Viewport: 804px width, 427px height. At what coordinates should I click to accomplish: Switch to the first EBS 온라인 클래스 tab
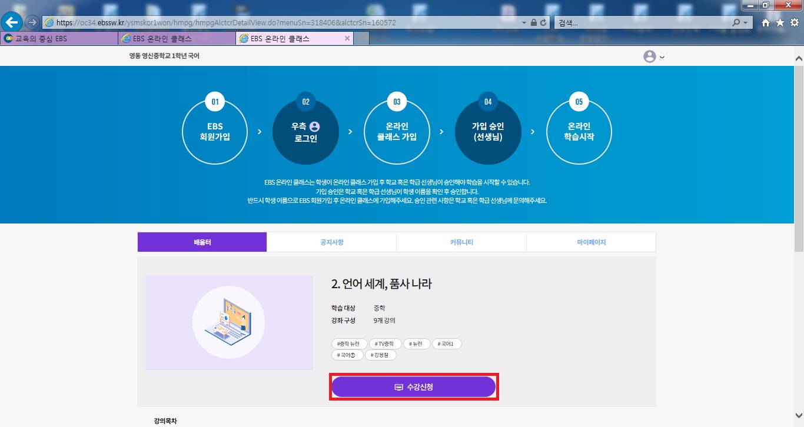coord(177,38)
